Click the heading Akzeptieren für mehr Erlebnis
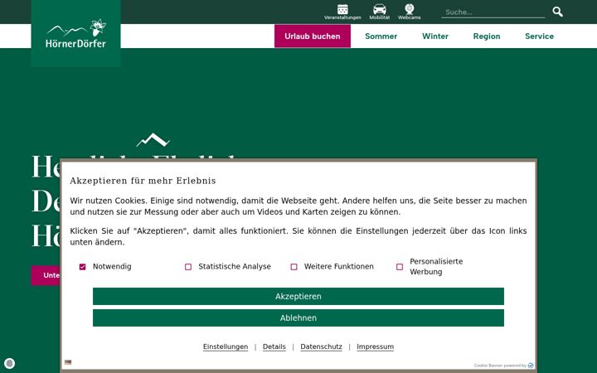This screenshot has width=597, height=373. [x=143, y=181]
